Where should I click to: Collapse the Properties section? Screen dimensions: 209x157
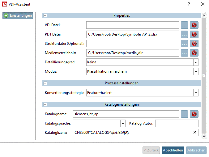point(45,15)
